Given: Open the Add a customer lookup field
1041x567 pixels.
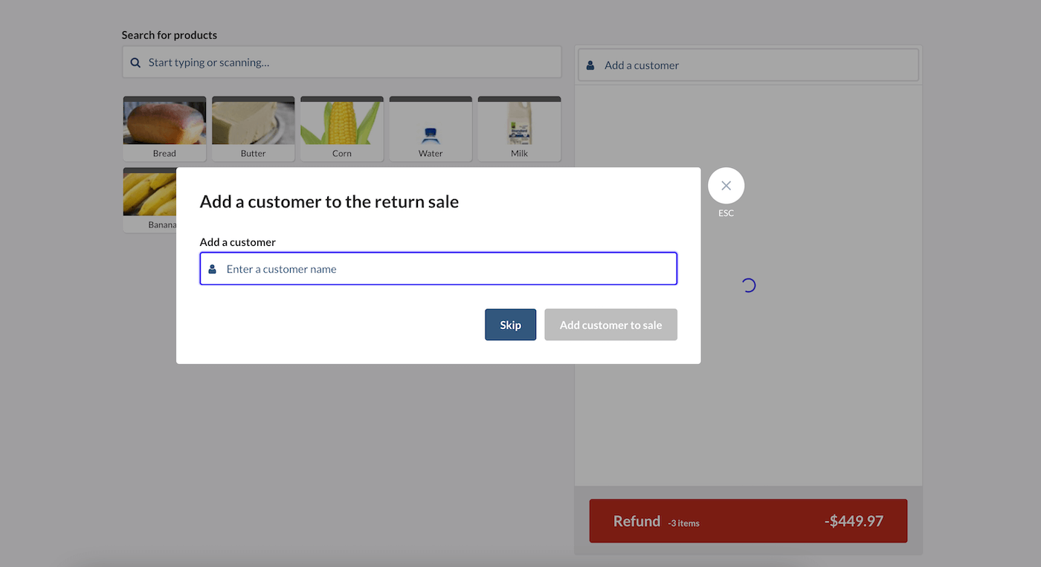Looking at the screenshot, I should click(747, 65).
